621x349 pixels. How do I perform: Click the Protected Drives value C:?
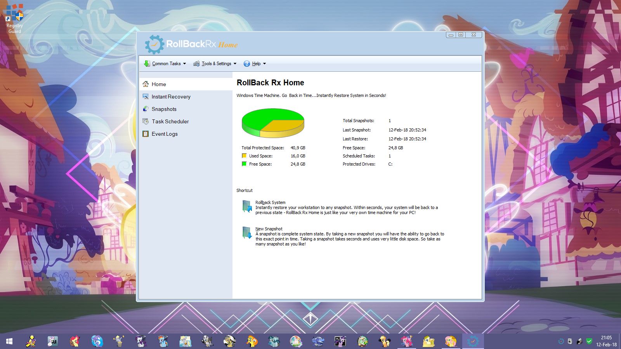(390, 164)
